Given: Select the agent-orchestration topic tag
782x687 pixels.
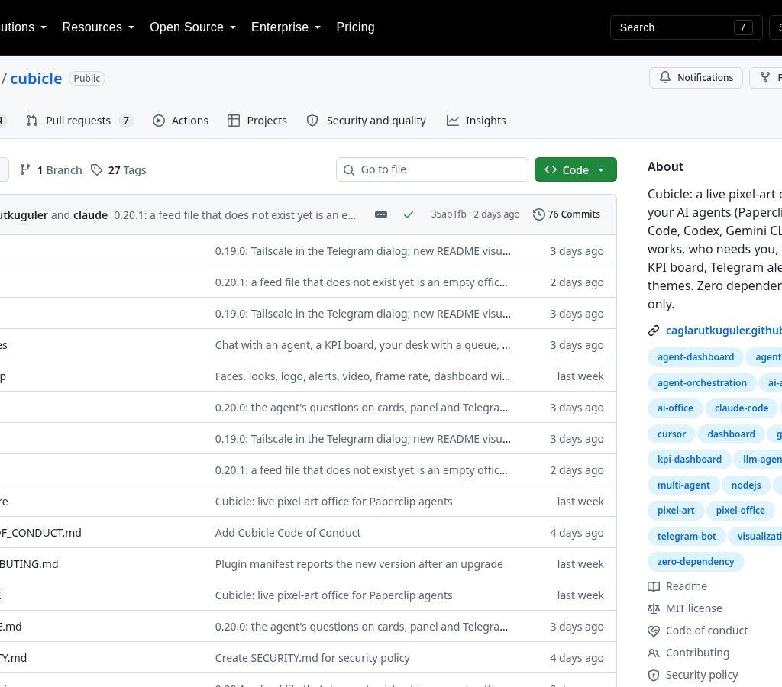Looking at the screenshot, I should (x=702, y=383).
